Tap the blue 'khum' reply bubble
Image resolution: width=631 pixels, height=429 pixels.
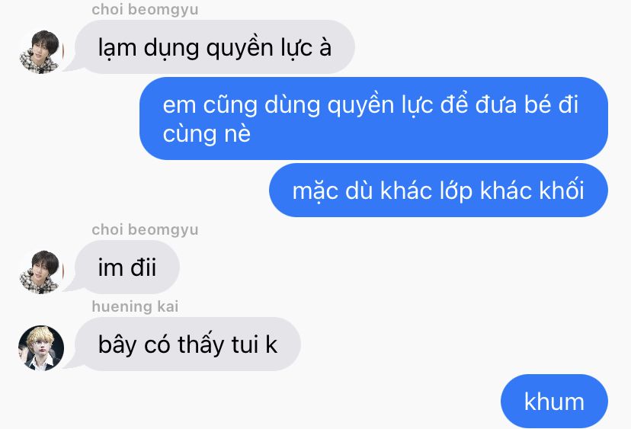click(x=554, y=402)
